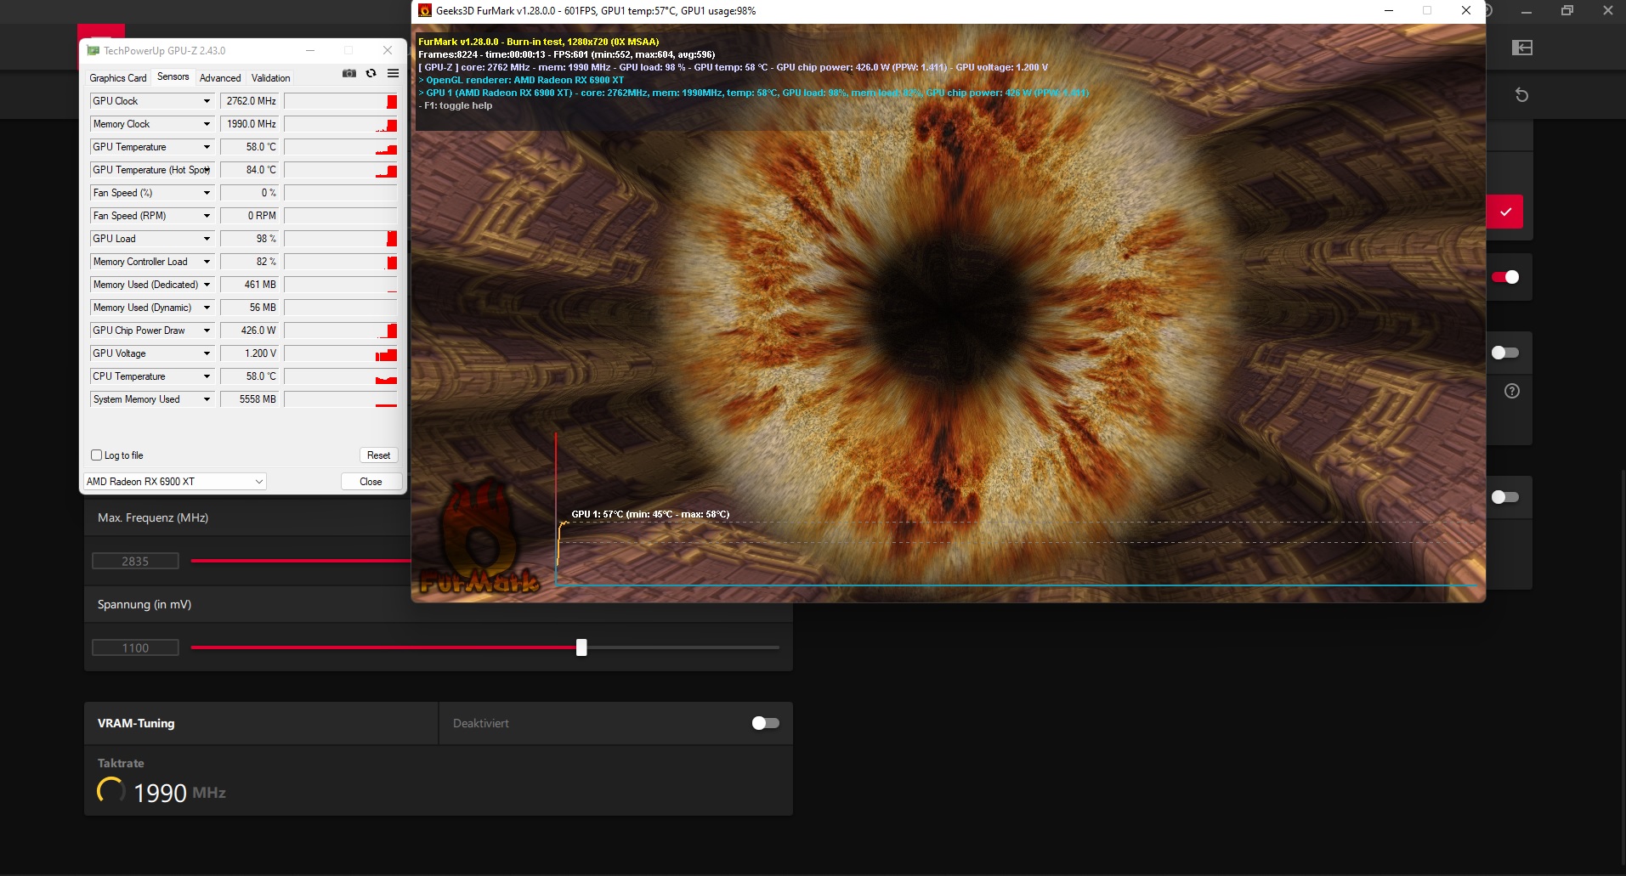Expand the GPU Clock sensor dropdown
Screen dimensions: 1626x876
[207, 101]
